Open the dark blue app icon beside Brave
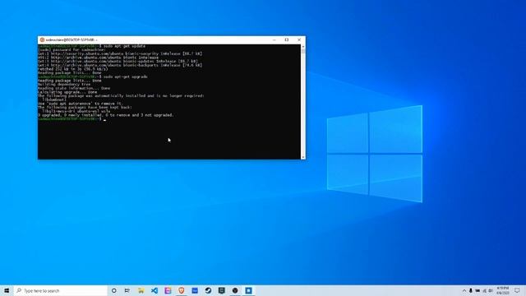The width and height of the screenshot is (526, 296). 195,290
